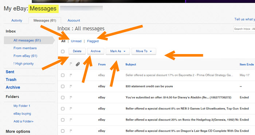The image size is (255, 135).
Task: Select the Bayonetta 2 discount message checkbox
Action: point(63,75)
